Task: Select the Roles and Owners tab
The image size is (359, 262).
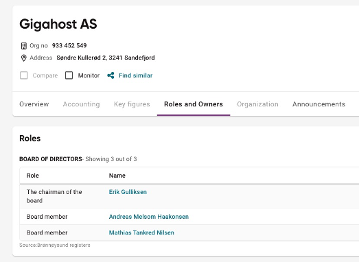Action: [x=194, y=104]
